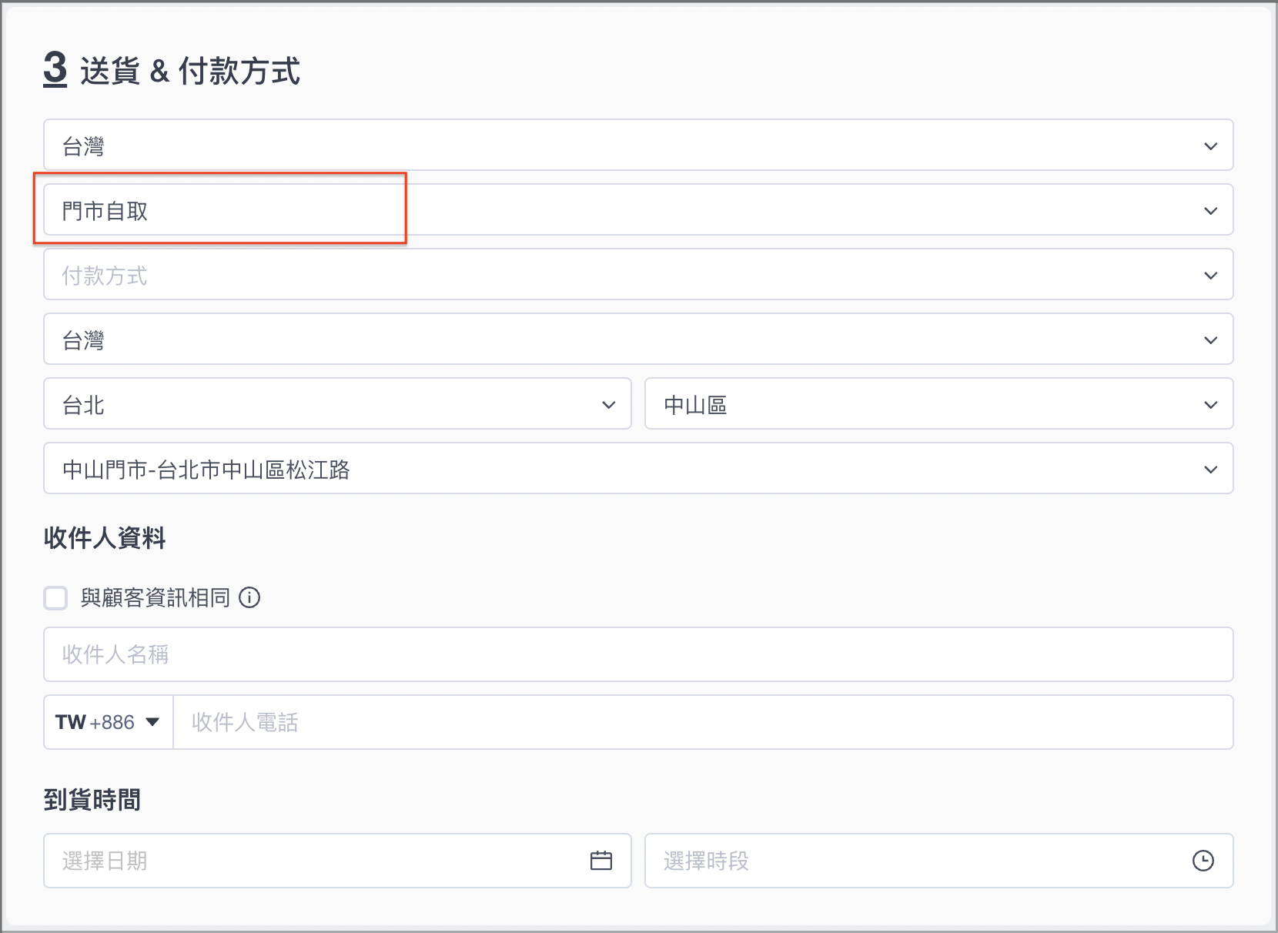Screen dimensions: 1278x933
Task: Click the chevron on 門市自取 row
Action: (1211, 210)
